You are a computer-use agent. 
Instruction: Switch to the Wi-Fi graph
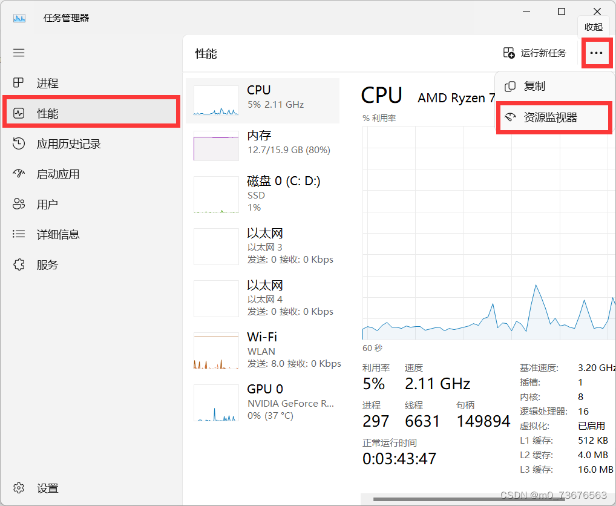pyautogui.click(x=266, y=350)
